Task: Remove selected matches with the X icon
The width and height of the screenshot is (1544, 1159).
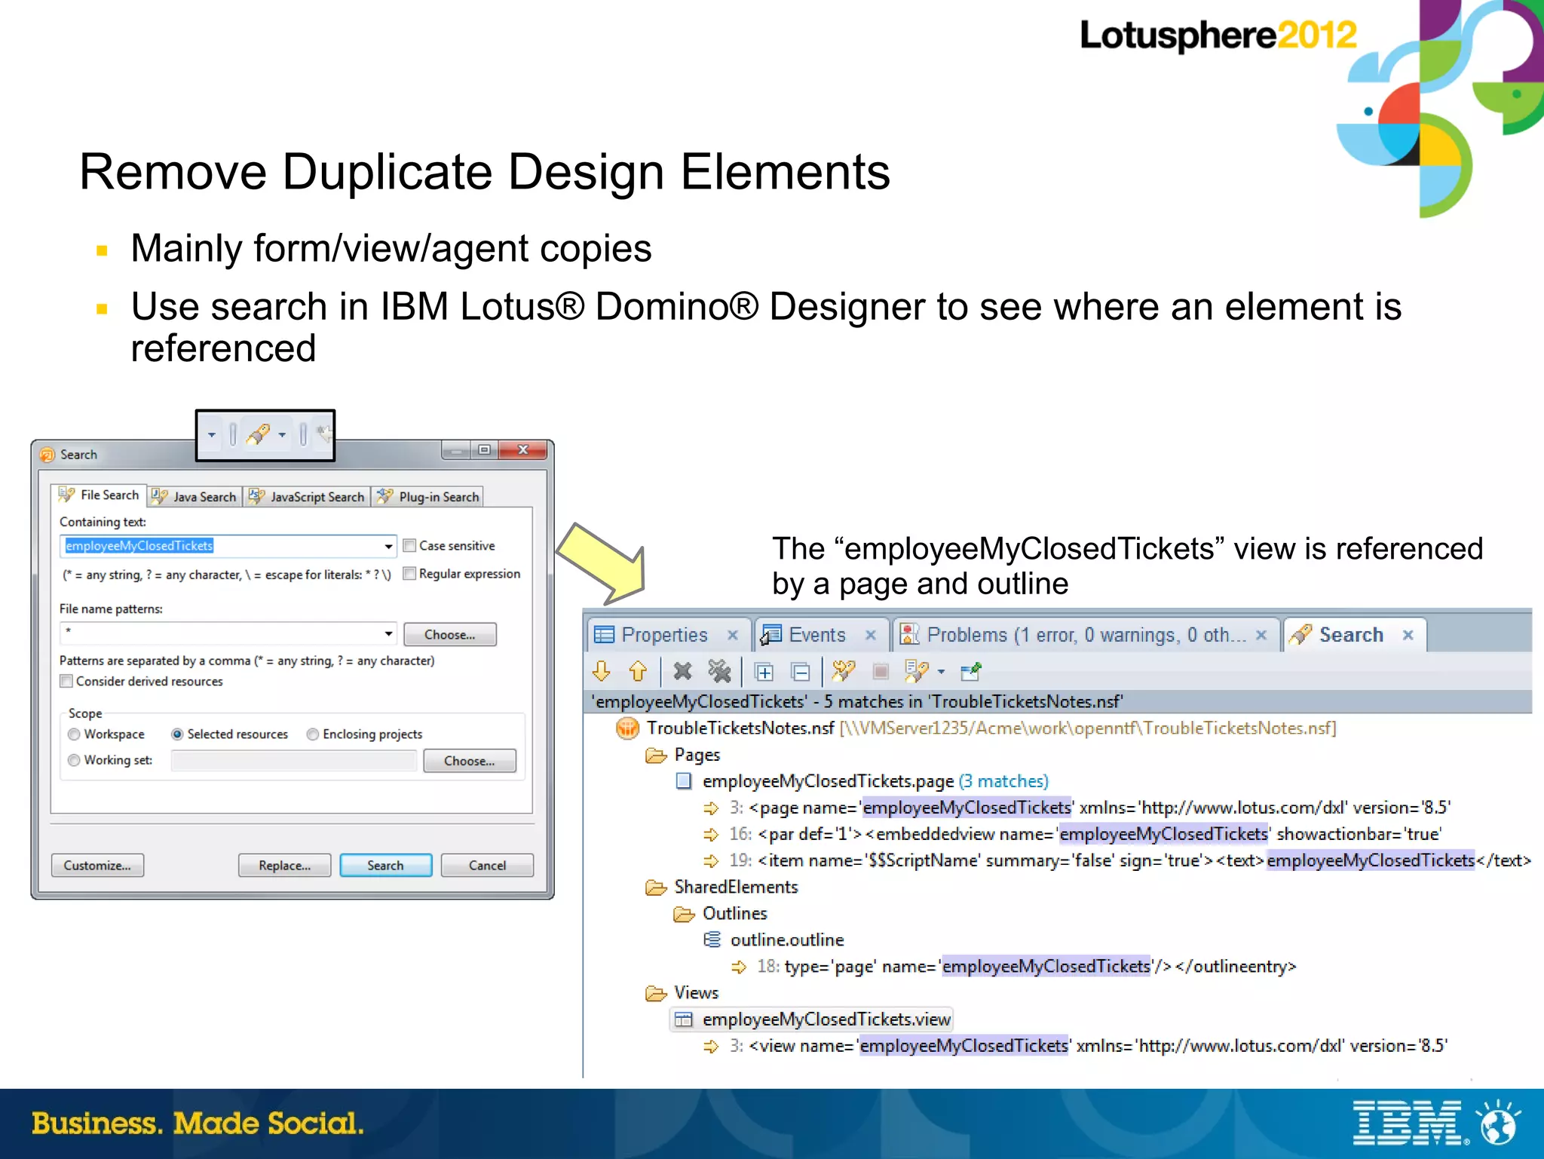Action: coord(682,670)
